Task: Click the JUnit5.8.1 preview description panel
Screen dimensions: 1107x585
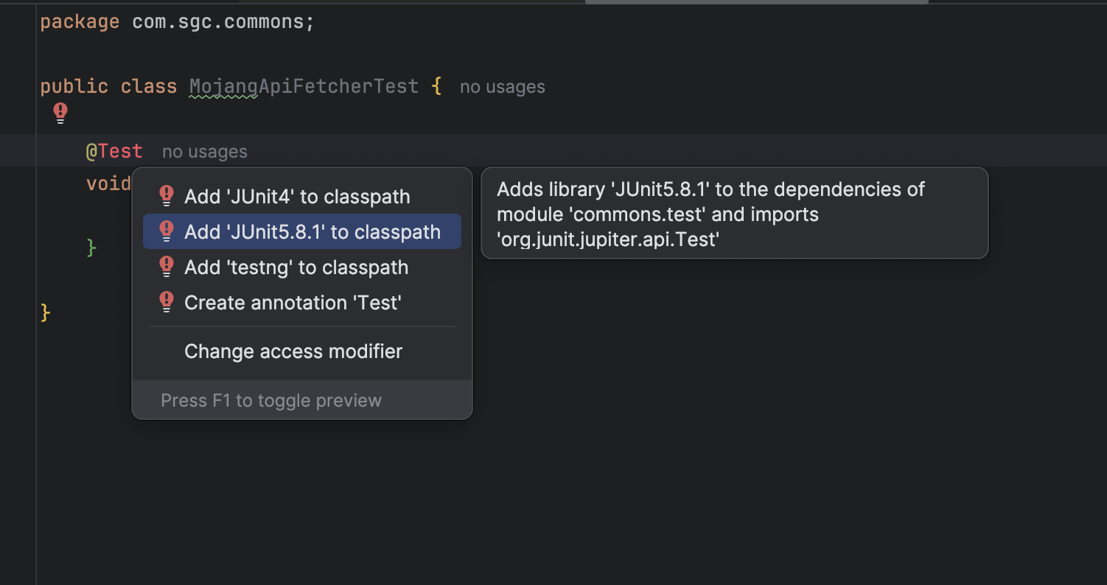Action: click(x=733, y=214)
